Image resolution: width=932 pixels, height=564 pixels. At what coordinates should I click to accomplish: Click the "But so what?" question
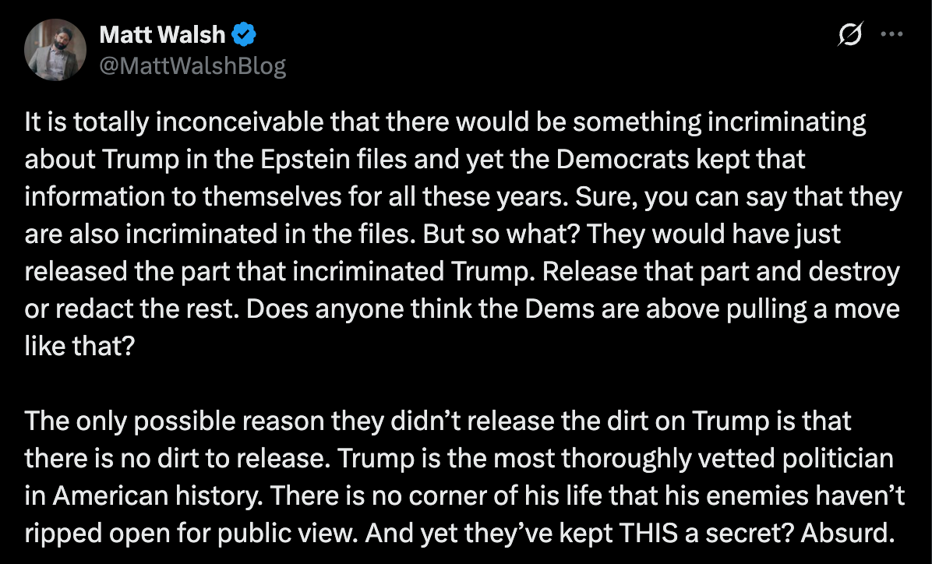(430, 234)
